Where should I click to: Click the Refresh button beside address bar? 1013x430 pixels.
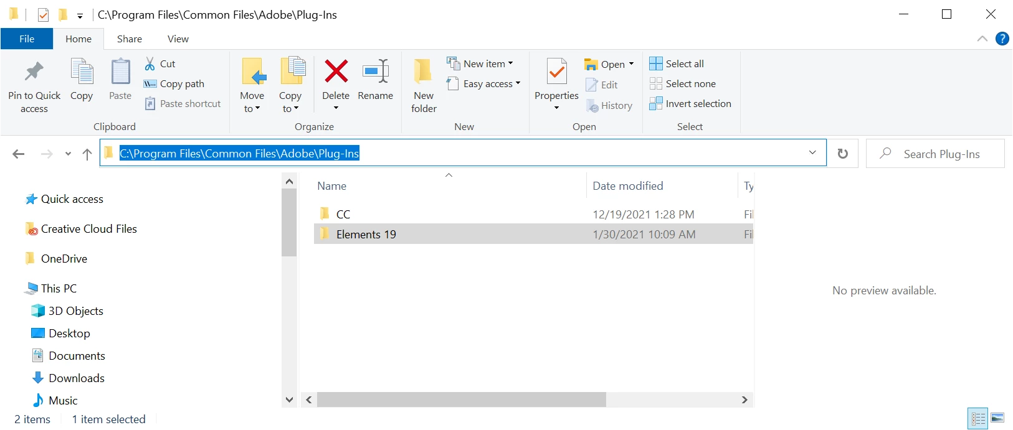click(843, 154)
